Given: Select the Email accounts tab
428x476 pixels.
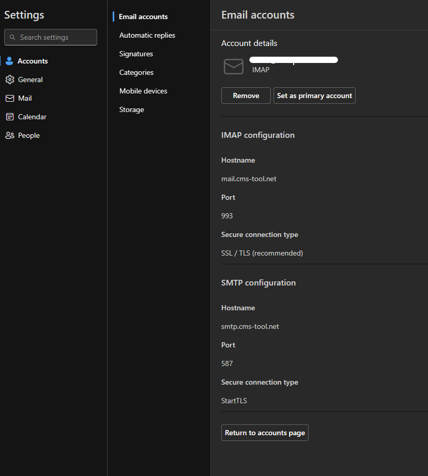Looking at the screenshot, I should pos(143,17).
